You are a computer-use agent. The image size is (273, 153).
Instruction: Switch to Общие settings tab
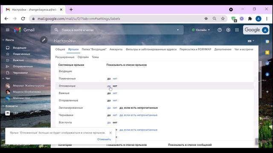coord(60,49)
